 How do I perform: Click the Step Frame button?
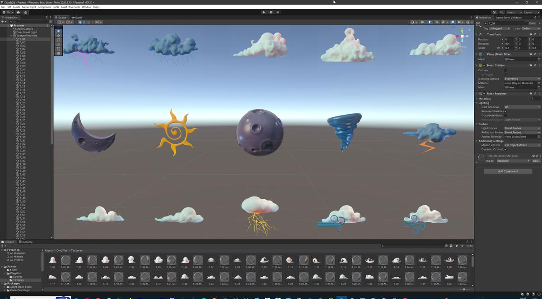click(277, 12)
